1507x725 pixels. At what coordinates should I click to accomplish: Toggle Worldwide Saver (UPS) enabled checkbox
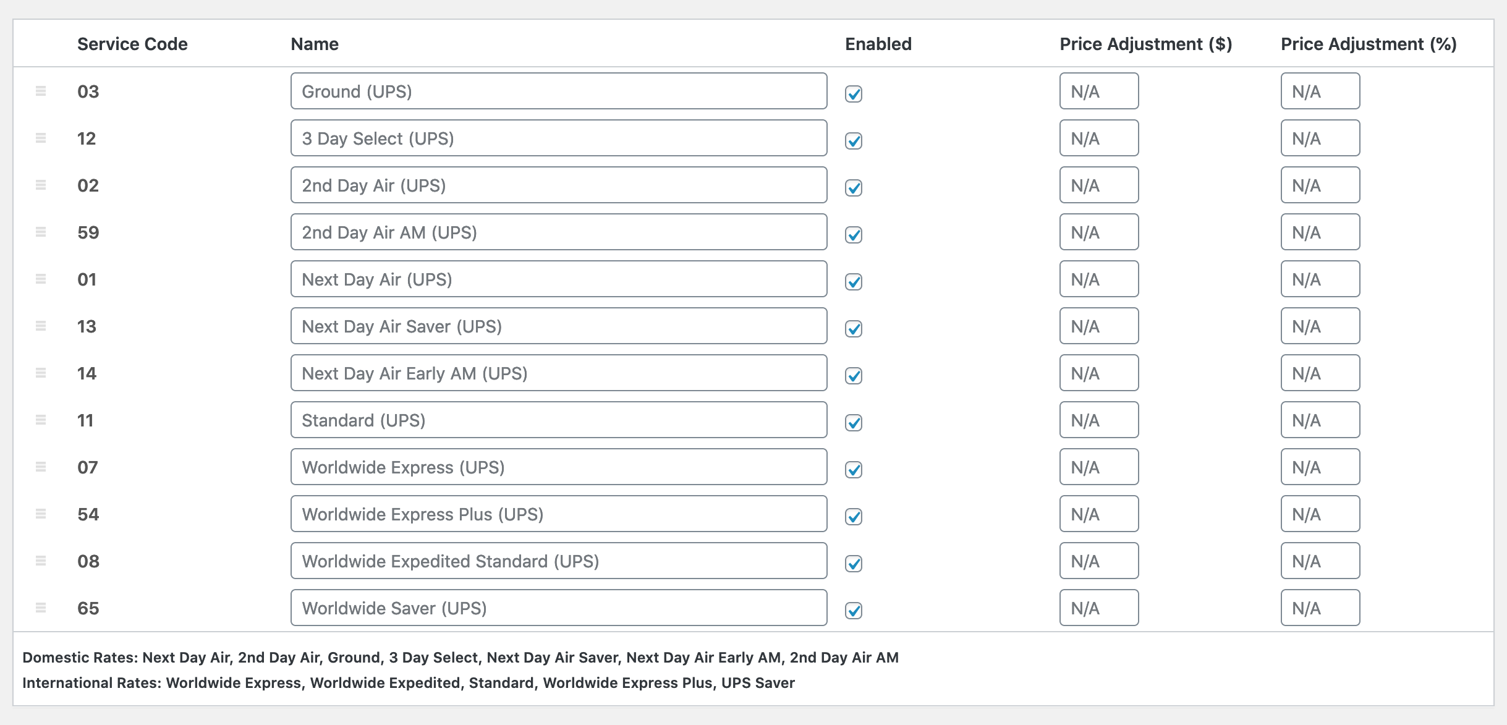pos(854,611)
